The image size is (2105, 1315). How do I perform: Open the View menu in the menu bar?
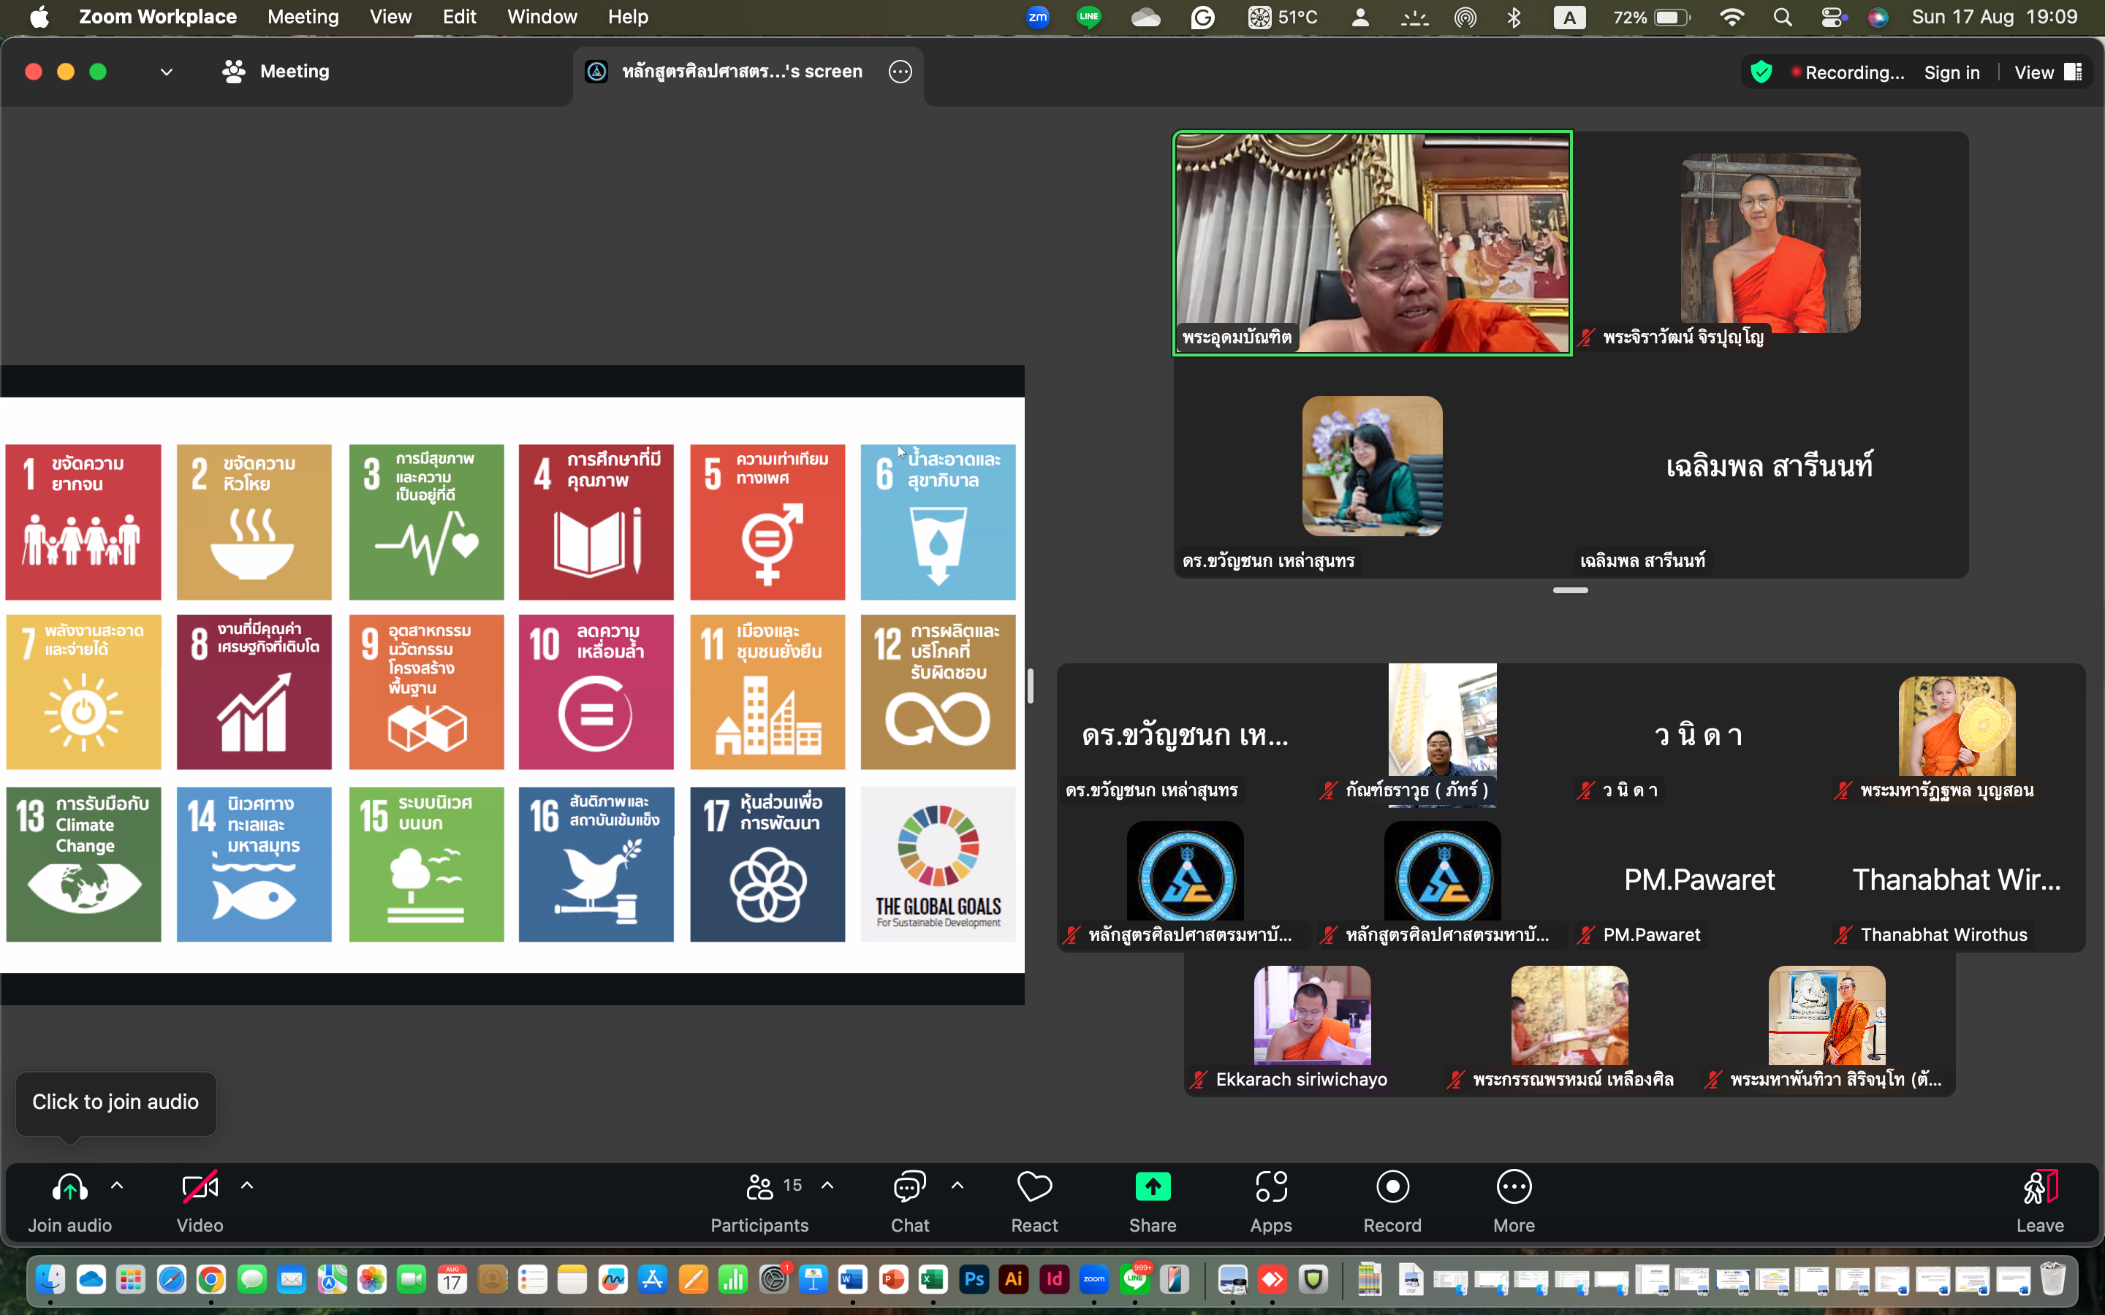point(390,18)
